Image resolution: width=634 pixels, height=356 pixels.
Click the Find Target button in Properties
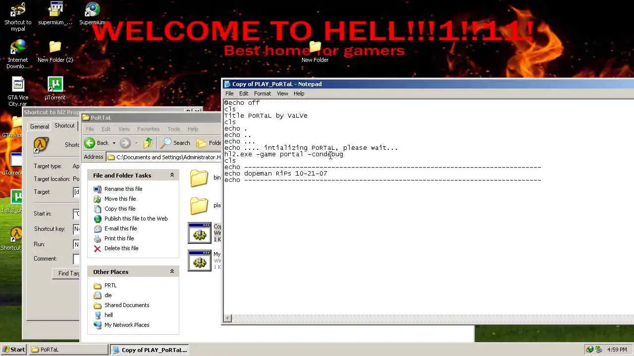click(66, 273)
